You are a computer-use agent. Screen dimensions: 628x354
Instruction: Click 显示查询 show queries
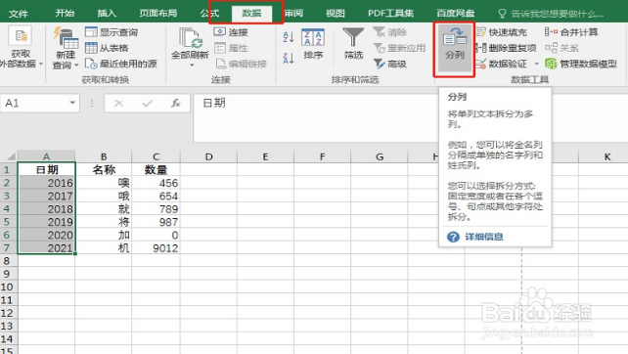pyautogui.click(x=112, y=32)
